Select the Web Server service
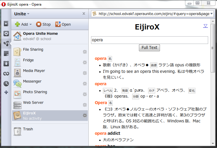Image resolution: width=217 pixels, height=148 pixels. click(x=50, y=105)
